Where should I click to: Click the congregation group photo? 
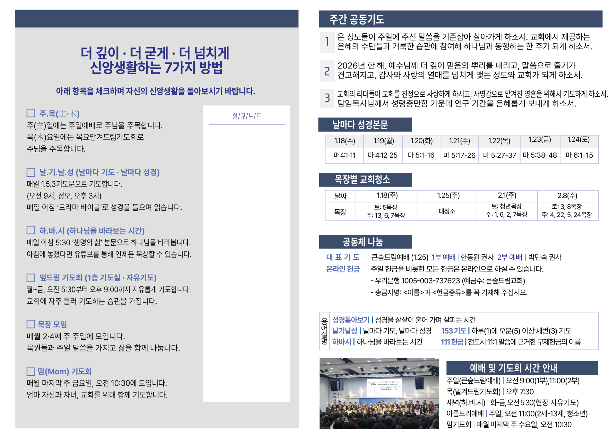[379, 394]
